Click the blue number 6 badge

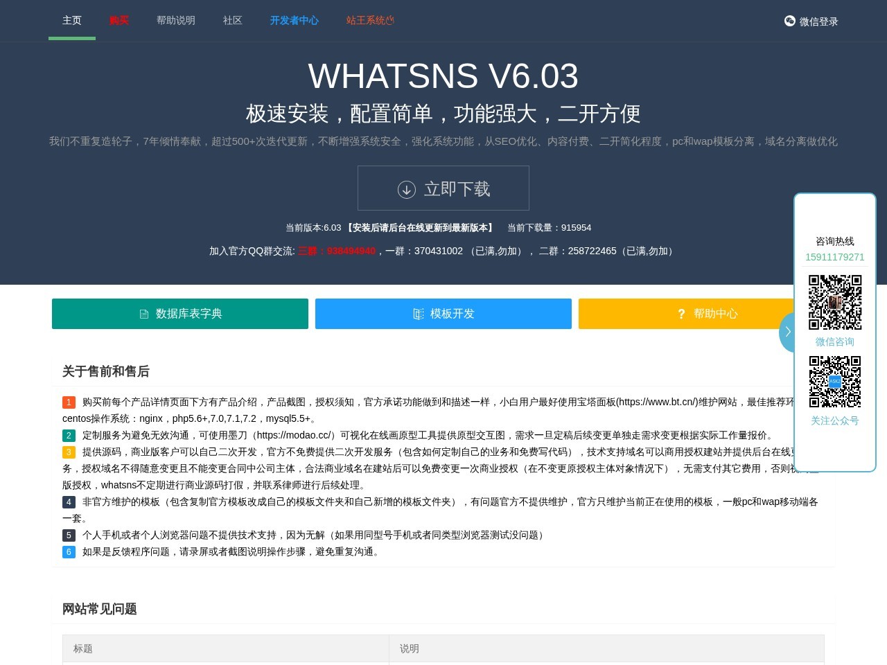point(69,552)
